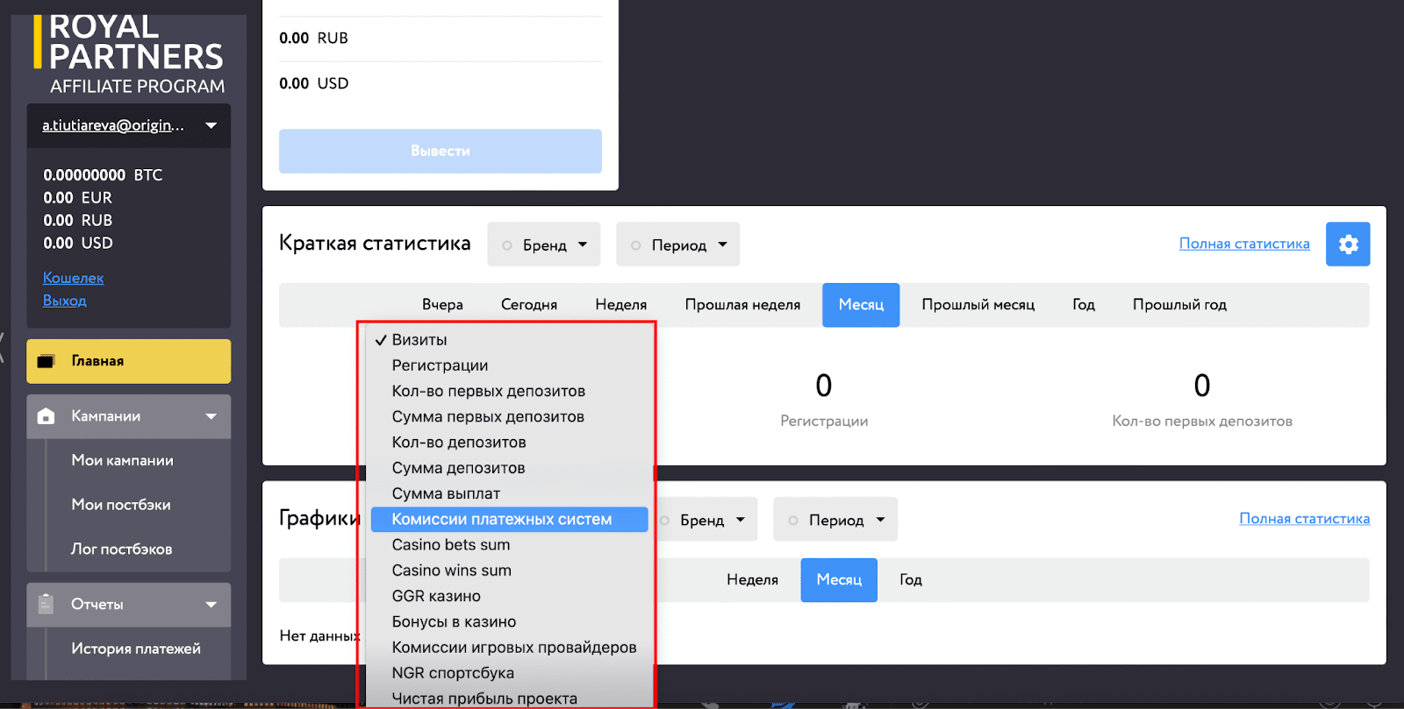Choose Комиссии платежных систем from list
1404x709 pixels.
(501, 520)
